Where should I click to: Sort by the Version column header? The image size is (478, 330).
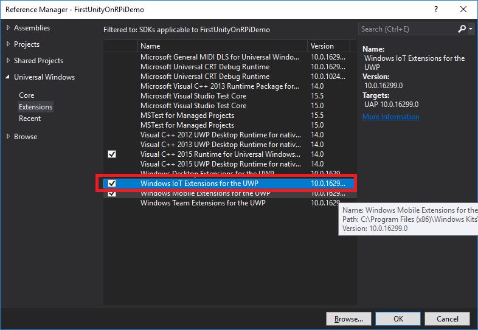tap(328, 46)
